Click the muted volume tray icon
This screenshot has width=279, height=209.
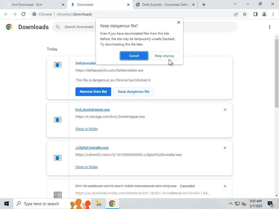(244, 204)
